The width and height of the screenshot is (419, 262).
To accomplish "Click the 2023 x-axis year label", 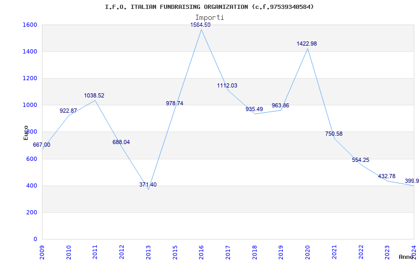I will tap(387, 252).
